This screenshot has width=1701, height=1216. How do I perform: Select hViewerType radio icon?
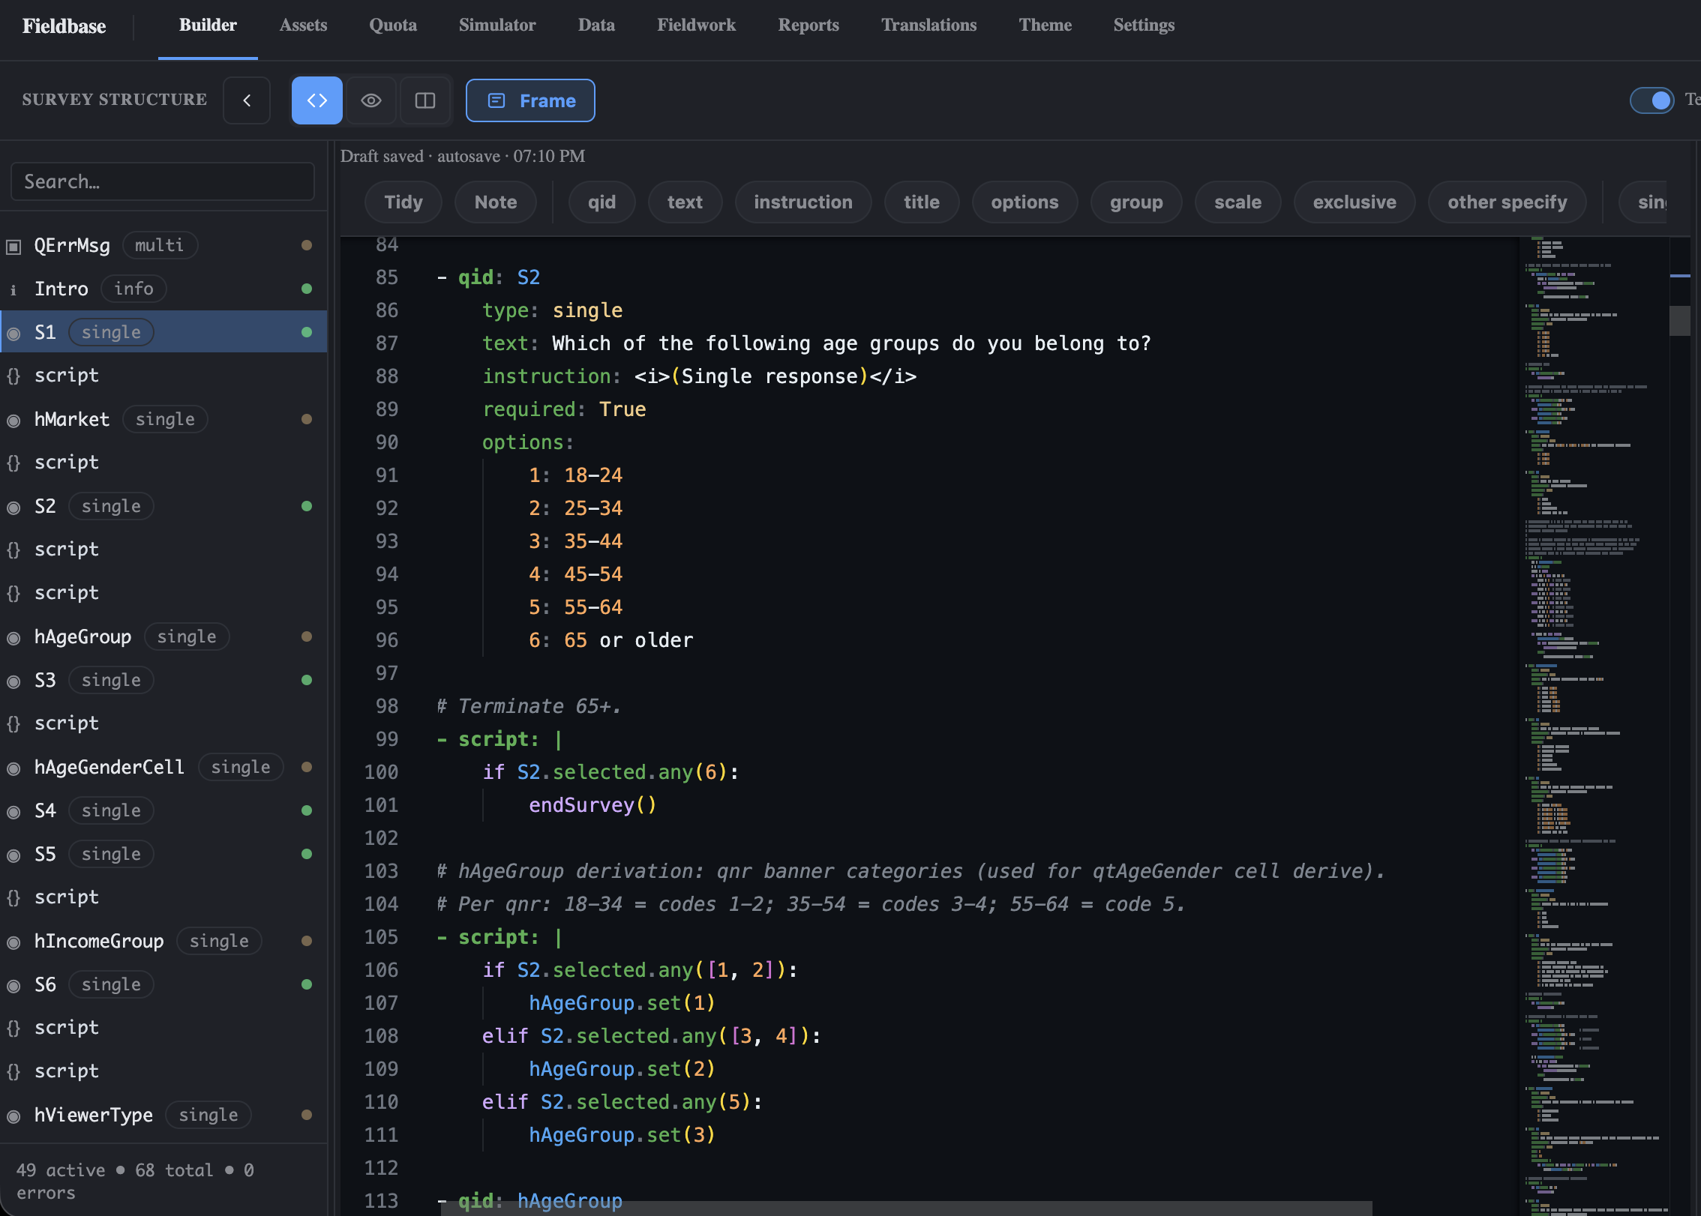[x=13, y=1116]
